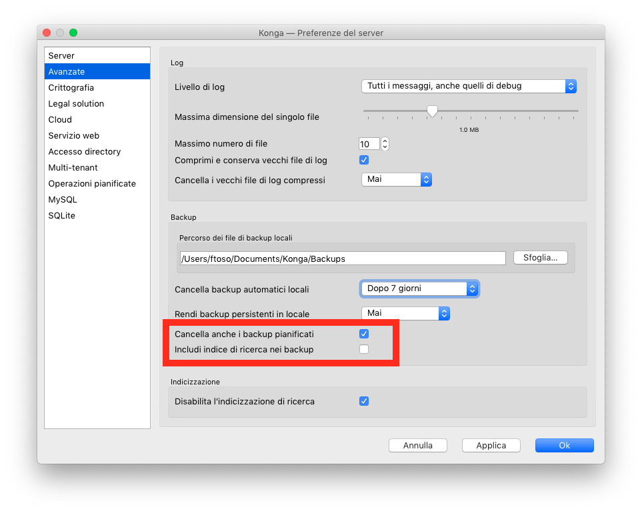Open Operazioni pianificate settings
Image resolution: width=642 pixels, height=513 pixels.
[x=91, y=183]
